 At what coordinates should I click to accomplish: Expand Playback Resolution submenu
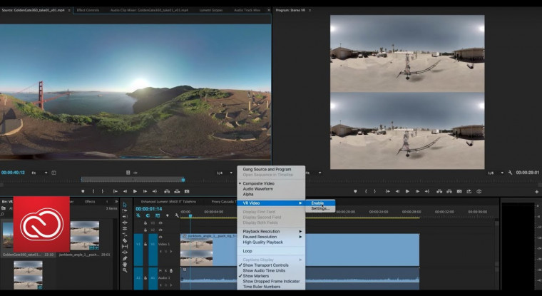click(x=271, y=231)
